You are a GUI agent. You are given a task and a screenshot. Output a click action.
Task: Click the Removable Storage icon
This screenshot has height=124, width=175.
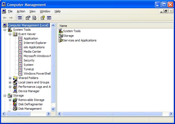click(15, 100)
